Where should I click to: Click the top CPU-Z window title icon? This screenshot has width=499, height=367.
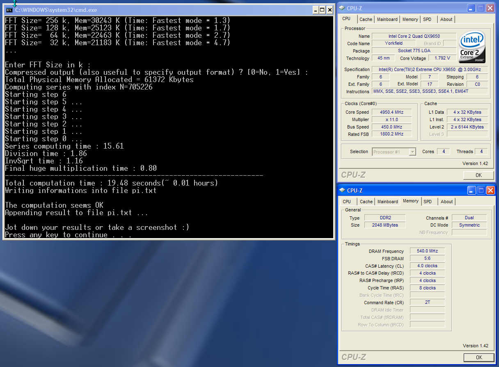(x=342, y=8)
